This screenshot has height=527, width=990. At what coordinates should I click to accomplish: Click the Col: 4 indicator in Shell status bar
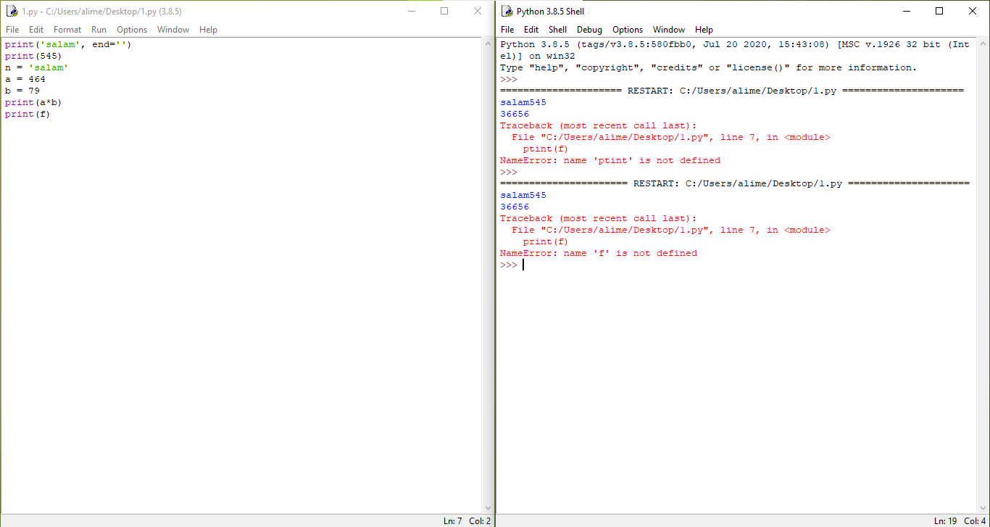975,520
